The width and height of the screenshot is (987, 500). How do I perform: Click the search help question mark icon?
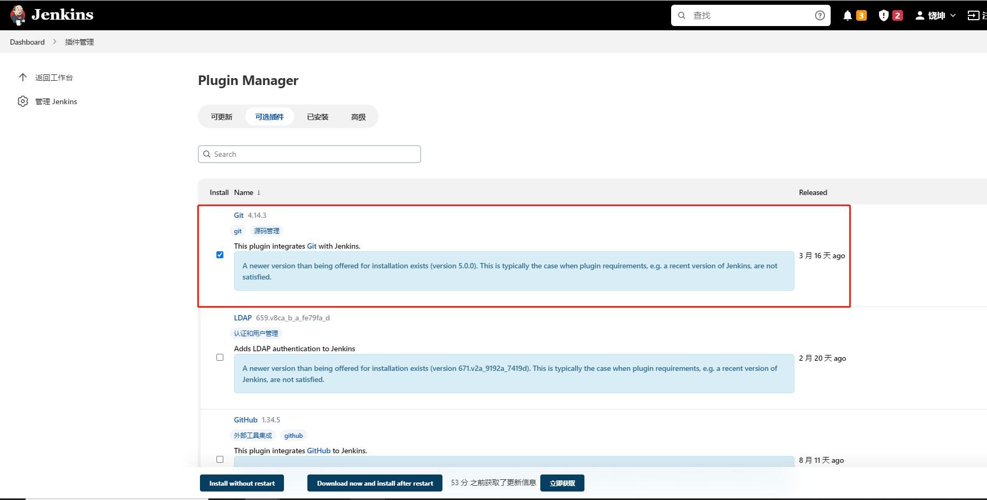[x=819, y=15]
